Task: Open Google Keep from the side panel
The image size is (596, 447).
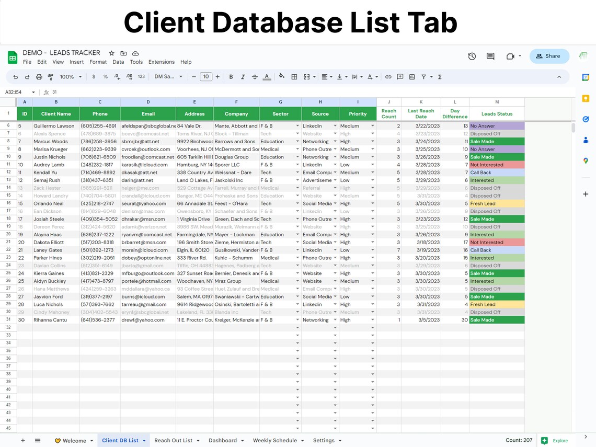Action: coord(586,99)
